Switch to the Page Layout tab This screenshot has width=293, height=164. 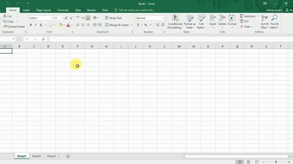click(x=43, y=10)
